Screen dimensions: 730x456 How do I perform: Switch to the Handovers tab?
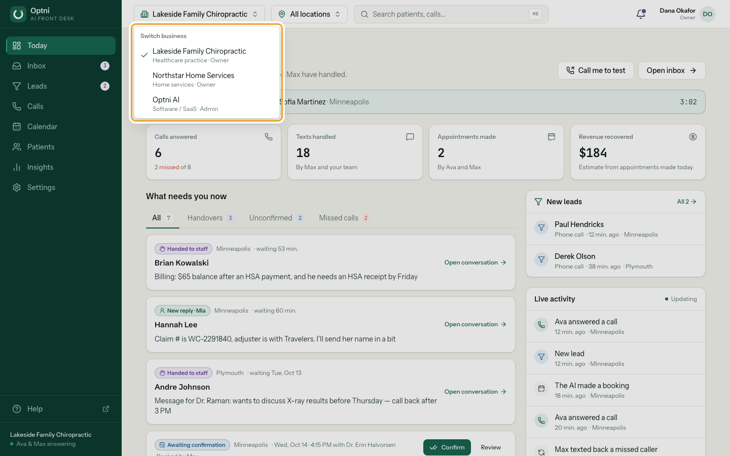(x=210, y=218)
